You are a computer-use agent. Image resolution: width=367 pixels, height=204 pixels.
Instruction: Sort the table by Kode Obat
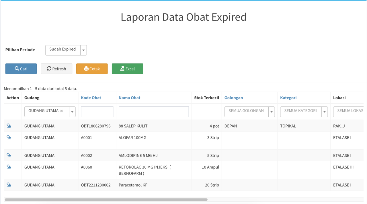91,98
